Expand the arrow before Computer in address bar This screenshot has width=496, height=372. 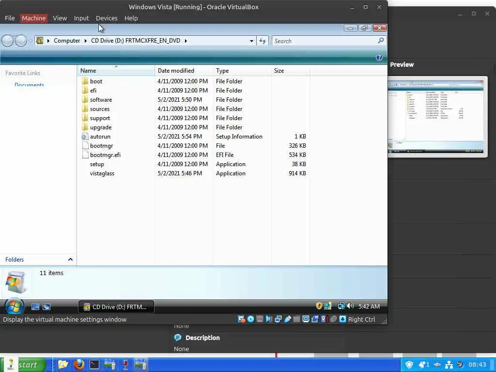[48, 41]
